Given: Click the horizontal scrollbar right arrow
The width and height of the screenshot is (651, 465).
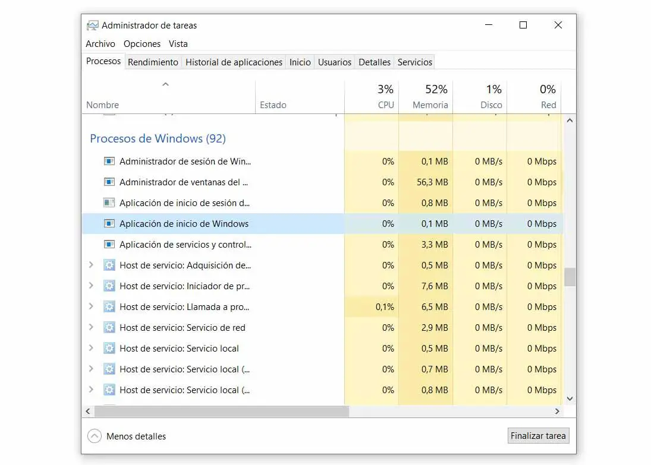Looking at the screenshot, I should 557,411.
